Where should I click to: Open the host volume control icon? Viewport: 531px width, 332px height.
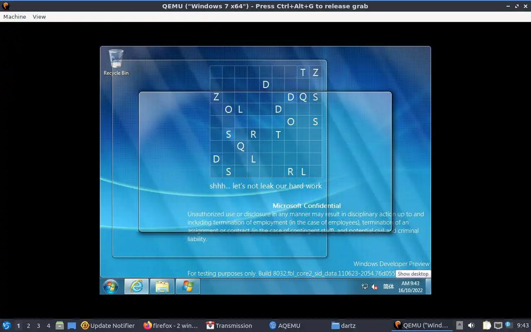coord(471,325)
